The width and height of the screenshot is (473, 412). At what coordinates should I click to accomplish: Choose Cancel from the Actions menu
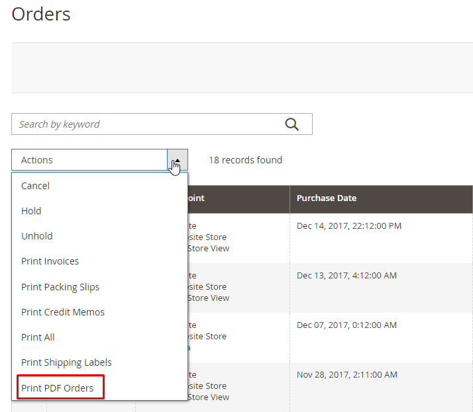click(35, 186)
